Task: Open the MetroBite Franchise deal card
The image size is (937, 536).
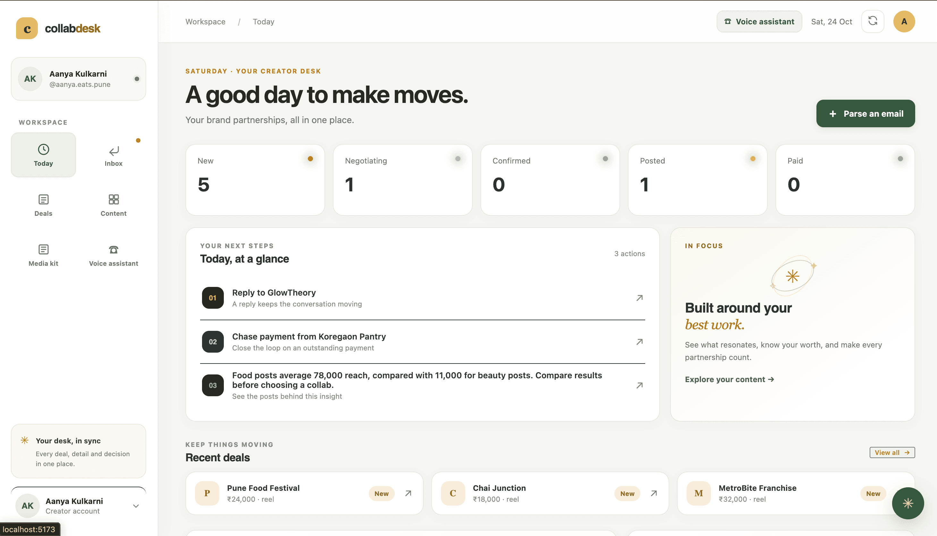Action: coord(796,493)
